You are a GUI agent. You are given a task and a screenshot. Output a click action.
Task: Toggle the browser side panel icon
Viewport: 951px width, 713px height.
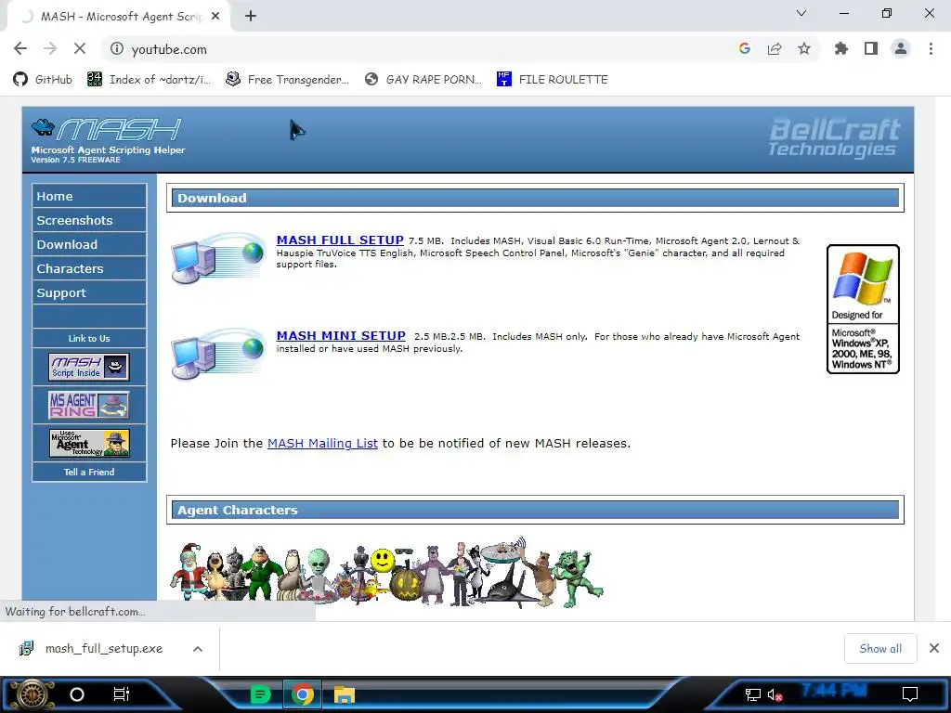point(871,48)
